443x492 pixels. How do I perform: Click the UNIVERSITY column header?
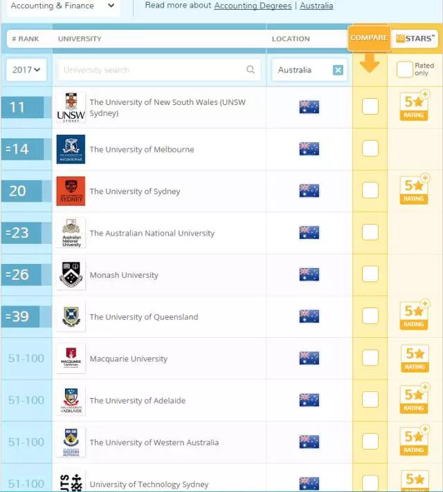[x=80, y=39]
